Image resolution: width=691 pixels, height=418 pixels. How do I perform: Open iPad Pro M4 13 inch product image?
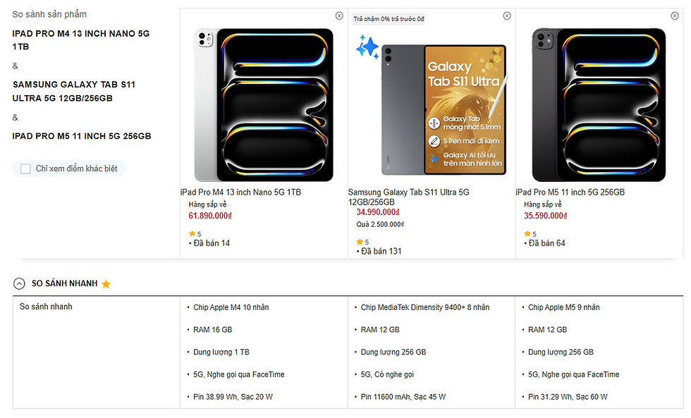pyautogui.click(x=264, y=104)
